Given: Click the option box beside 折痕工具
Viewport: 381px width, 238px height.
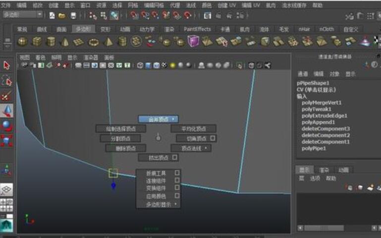Looking at the screenshot, I should click(177, 173).
